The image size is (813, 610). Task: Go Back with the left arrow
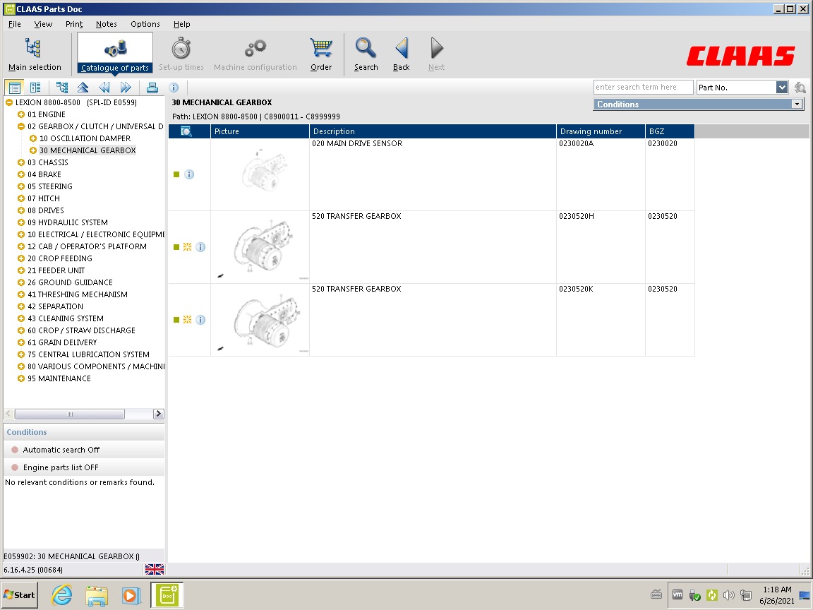click(402, 54)
